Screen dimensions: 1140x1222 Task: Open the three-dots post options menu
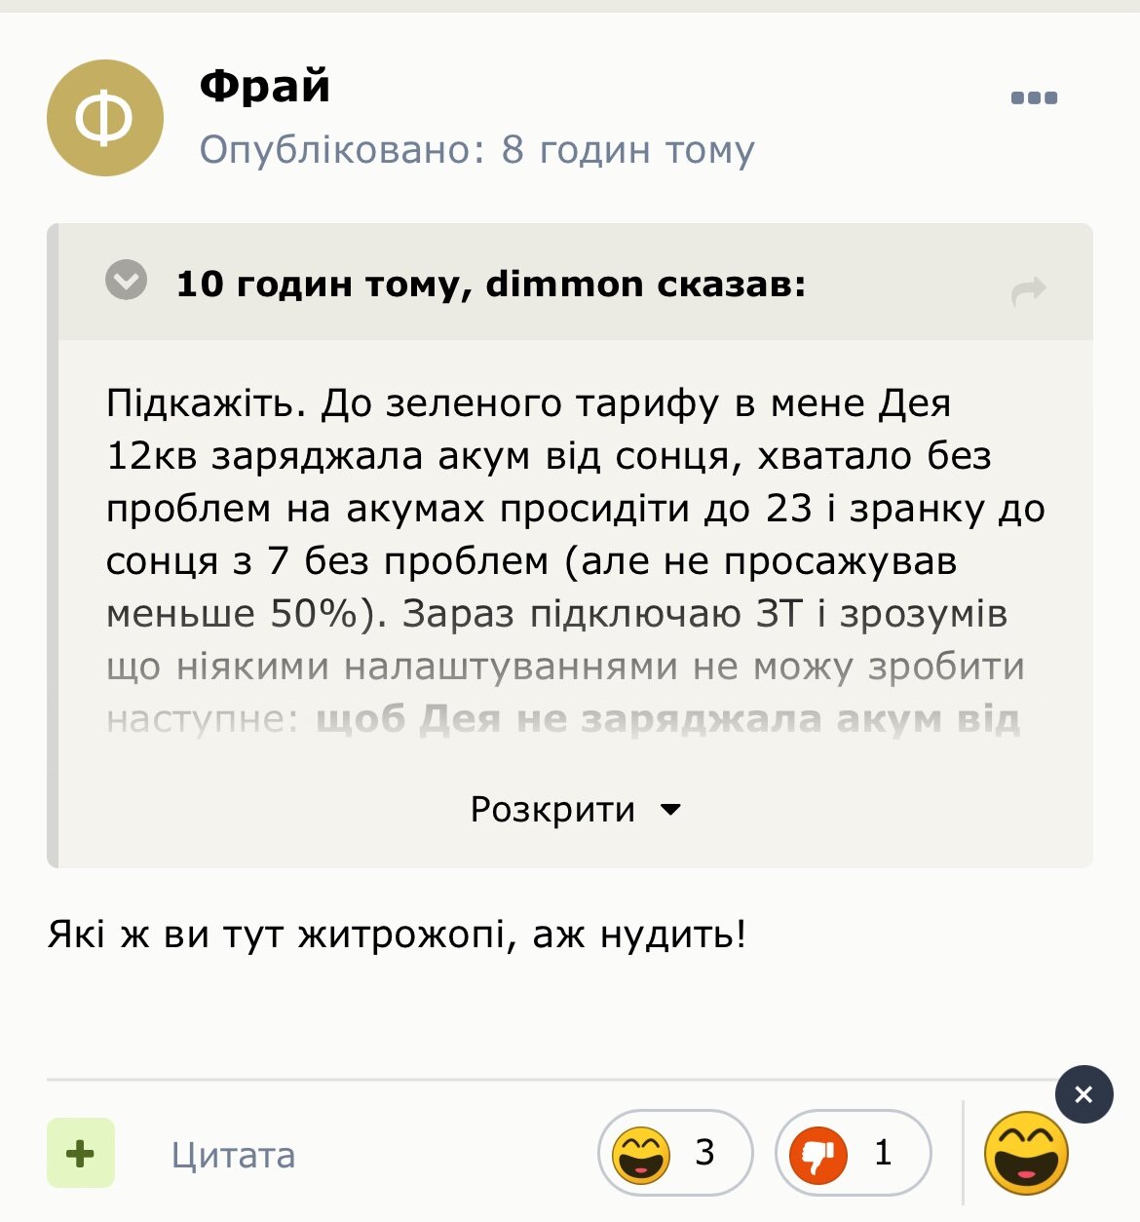pyautogui.click(x=1034, y=97)
